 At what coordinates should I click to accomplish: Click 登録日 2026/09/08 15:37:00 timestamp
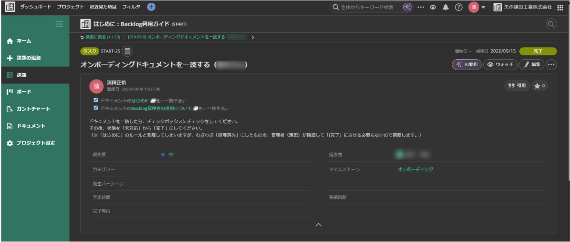coord(133,89)
